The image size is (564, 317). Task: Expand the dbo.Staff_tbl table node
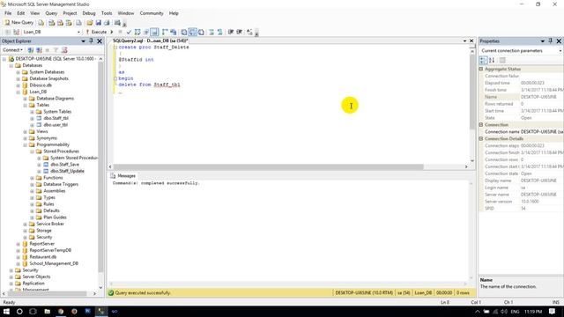tap(32, 118)
